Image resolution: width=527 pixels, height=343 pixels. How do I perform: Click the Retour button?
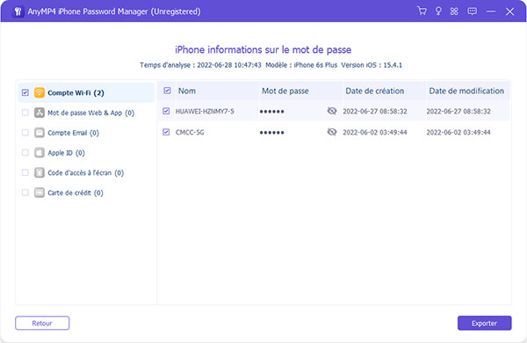pyautogui.click(x=42, y=323)
